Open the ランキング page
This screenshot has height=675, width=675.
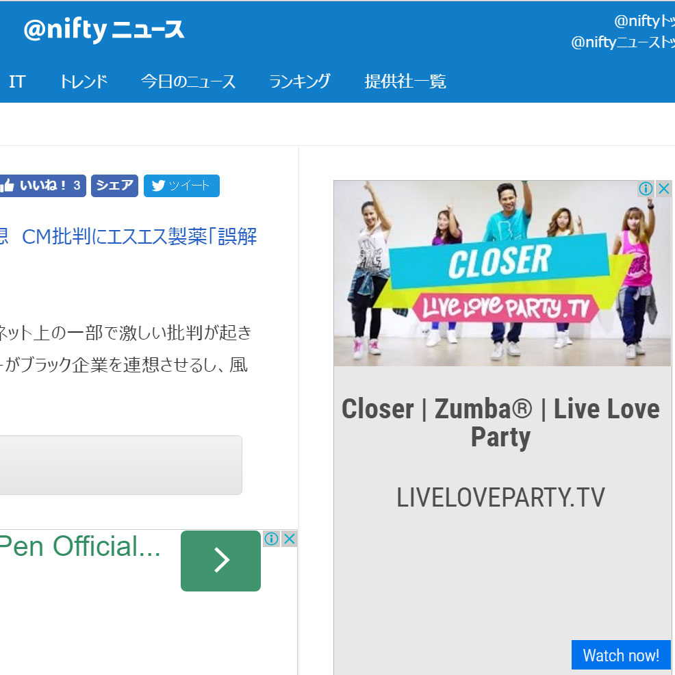[300, 81]
